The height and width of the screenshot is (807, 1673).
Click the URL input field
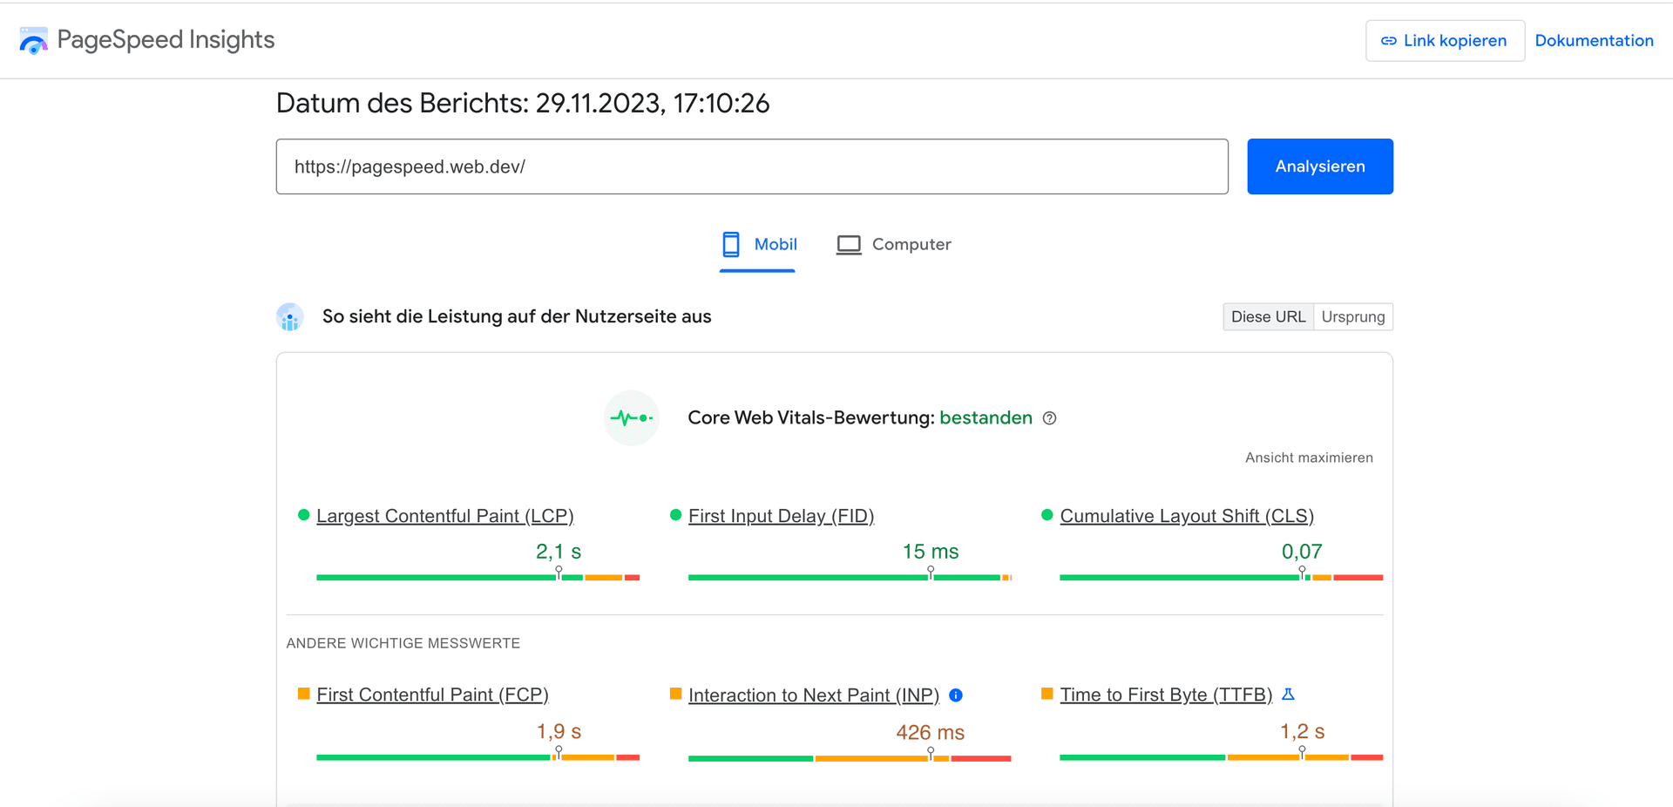coord(752,166)
